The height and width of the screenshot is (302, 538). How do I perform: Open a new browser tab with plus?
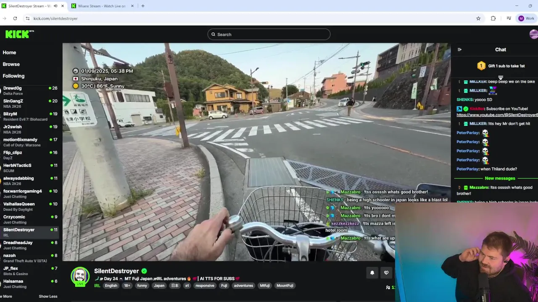coord(143,6)
